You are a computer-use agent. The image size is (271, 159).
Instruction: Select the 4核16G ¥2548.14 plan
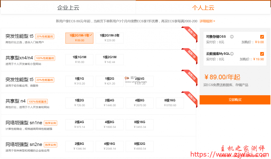click(109, 146)
